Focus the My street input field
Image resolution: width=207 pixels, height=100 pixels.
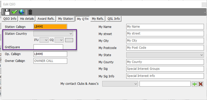[x=165, y=34]
